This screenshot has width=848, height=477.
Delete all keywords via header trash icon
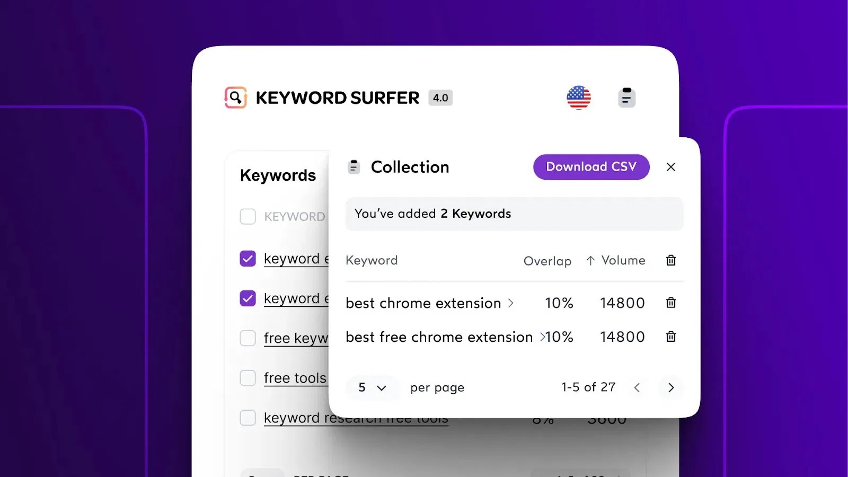click(x=671, y=260)
